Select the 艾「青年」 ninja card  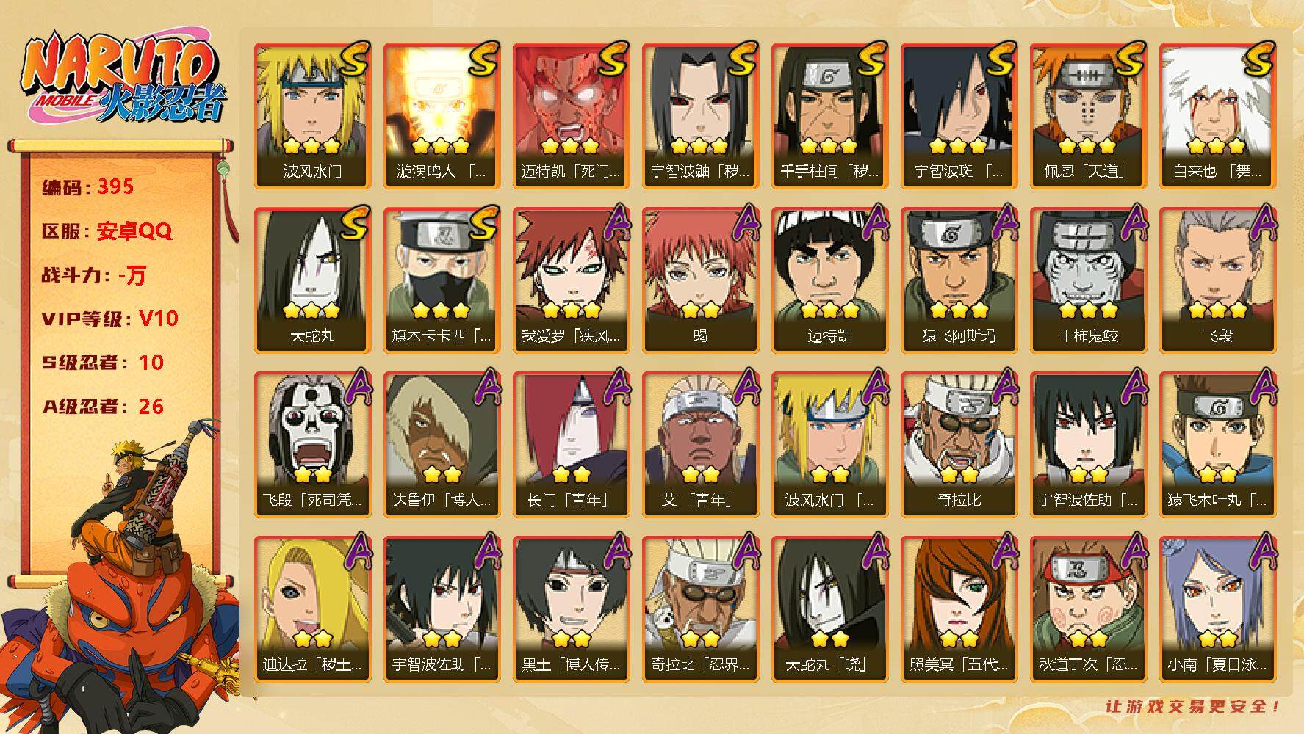pyautogui.click(x=700, y=445)
